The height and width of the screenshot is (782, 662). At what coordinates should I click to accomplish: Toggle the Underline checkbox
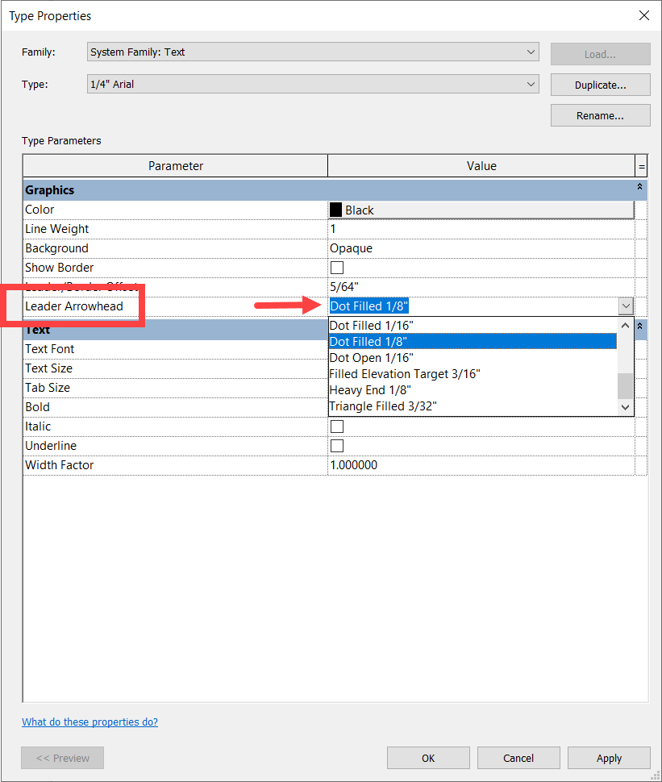(336, 445)
